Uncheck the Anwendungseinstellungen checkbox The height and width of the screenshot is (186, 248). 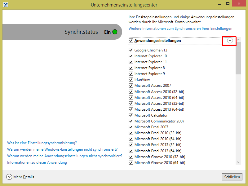131,41
